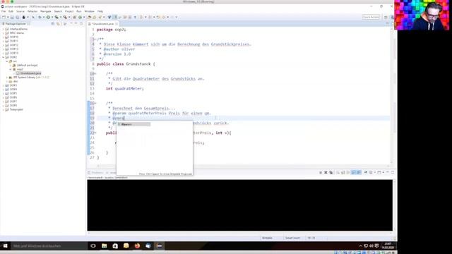Collapse method fold at line 22

click(x=95, y=133)
